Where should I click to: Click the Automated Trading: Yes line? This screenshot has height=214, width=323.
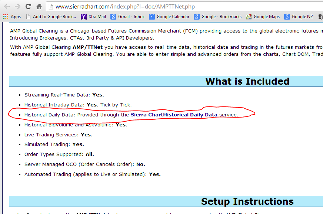click(x=93, y=174)
